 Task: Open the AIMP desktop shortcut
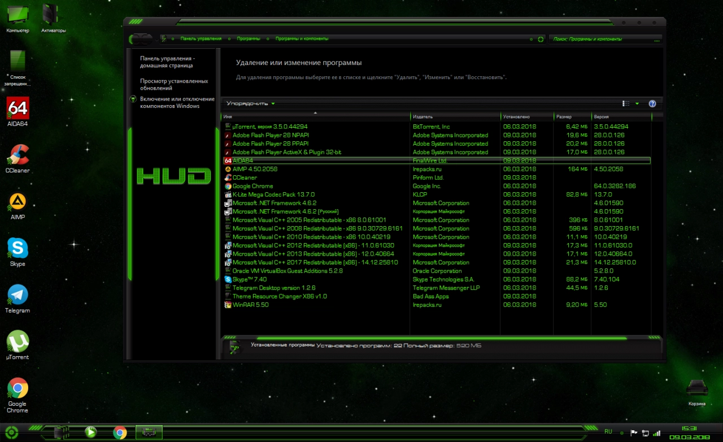point(18,206)
